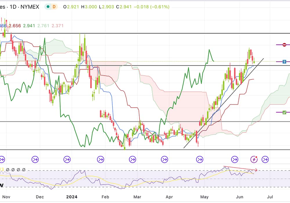Click the blue entry order marker labeled 1
Image resolution: width=290 pixels, height=203 pixels.
click(284, 62)
